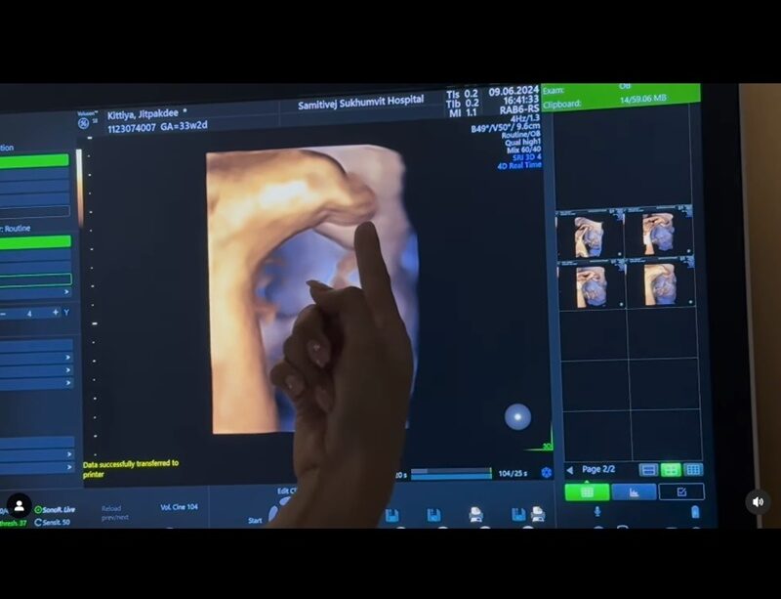781x599 pixels.
Task: Click the patient ID 1123074007
Action: point(132,128)
